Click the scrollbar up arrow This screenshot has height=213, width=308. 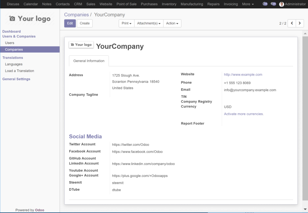click(x=305, y=33)
